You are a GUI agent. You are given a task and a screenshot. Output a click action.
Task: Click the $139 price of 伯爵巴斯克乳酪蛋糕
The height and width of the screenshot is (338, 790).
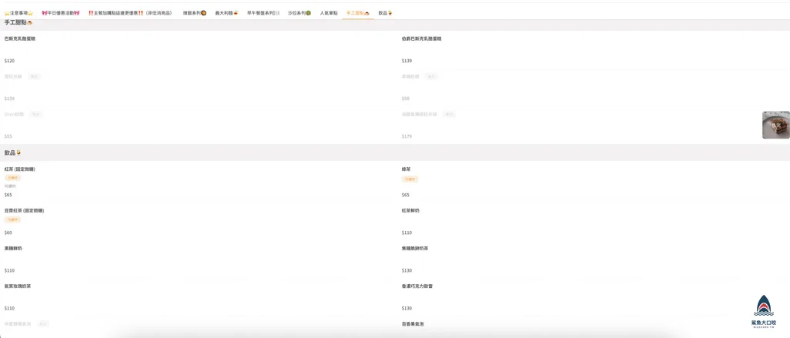[x=407, y=61]
